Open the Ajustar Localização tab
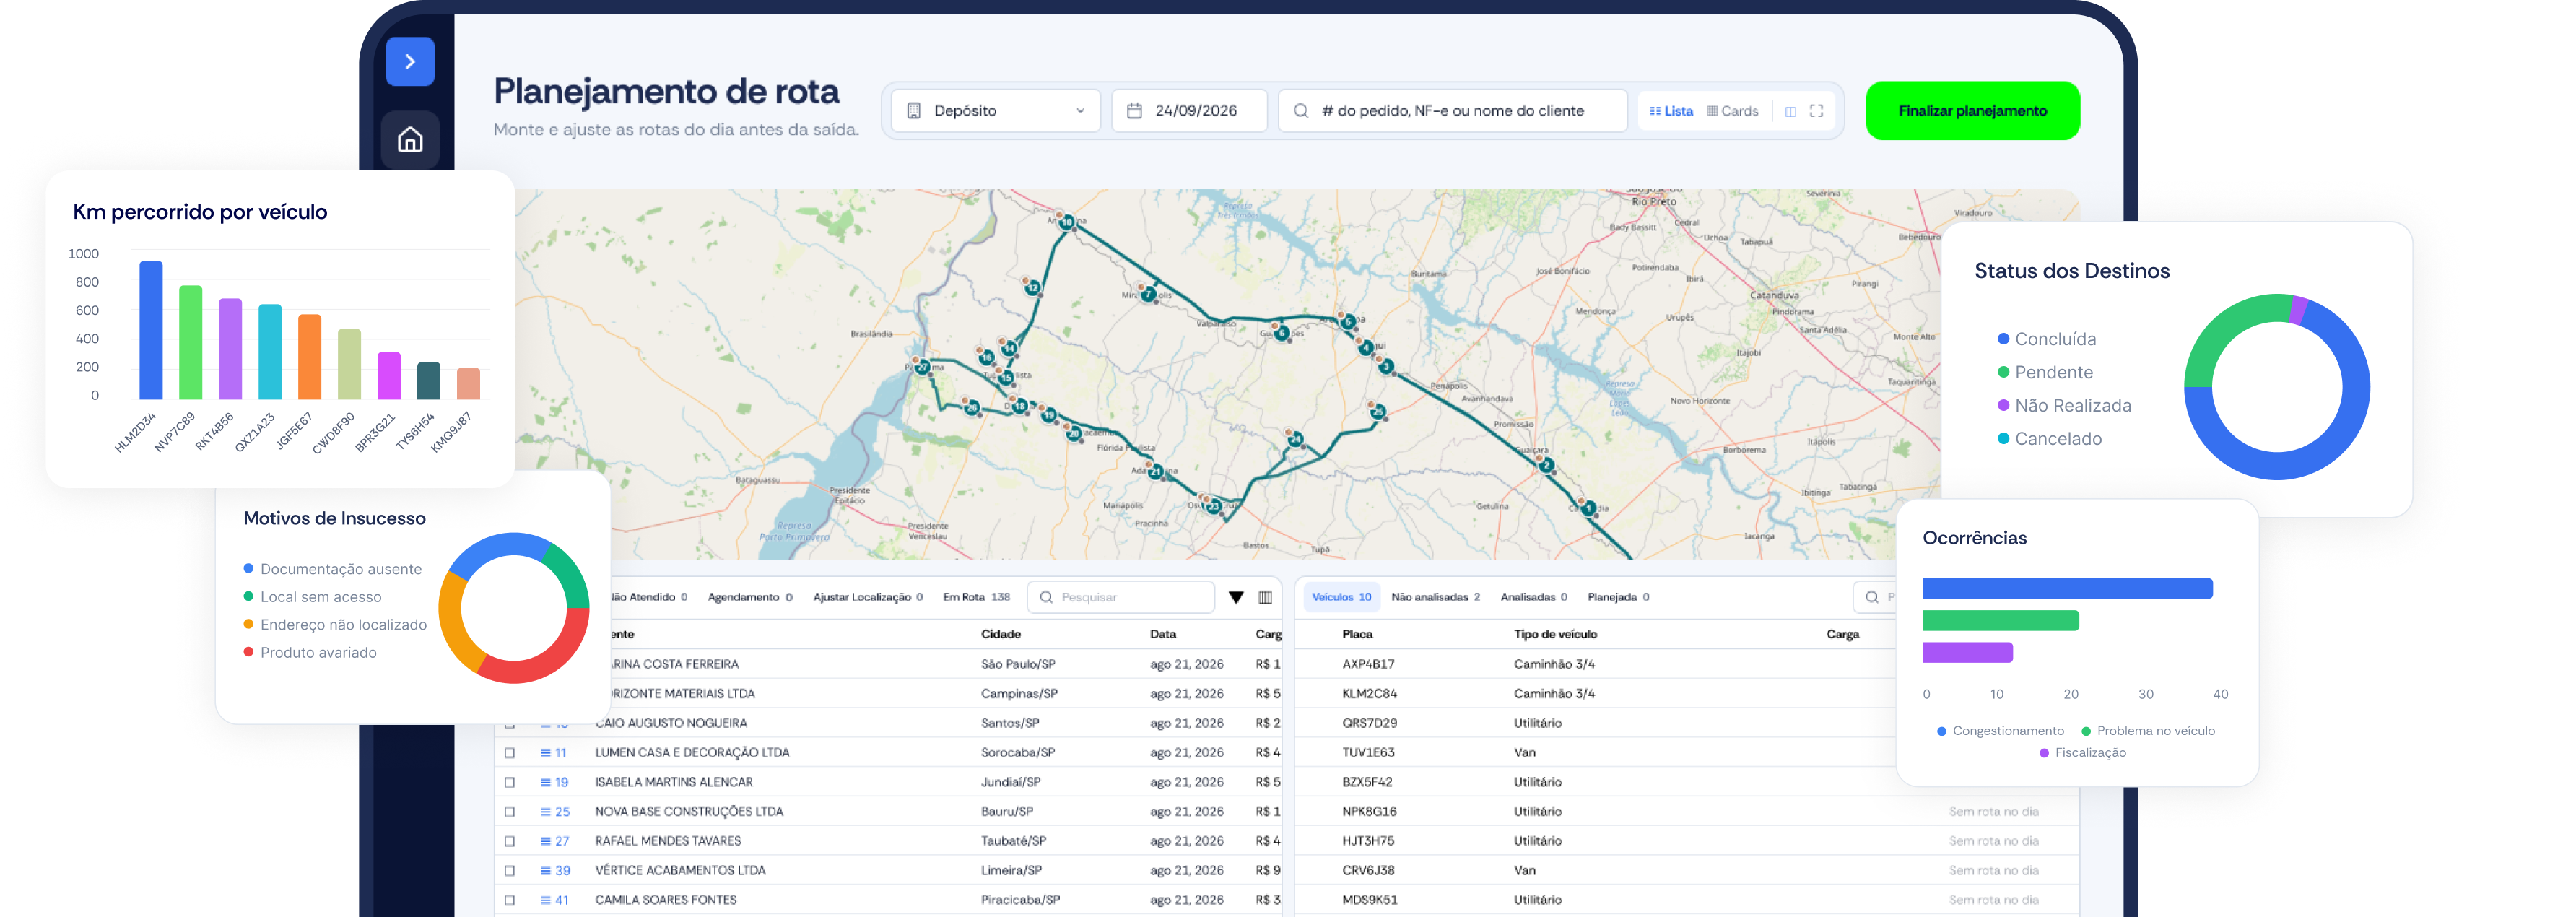2576x917 pixels. point(867,597)
